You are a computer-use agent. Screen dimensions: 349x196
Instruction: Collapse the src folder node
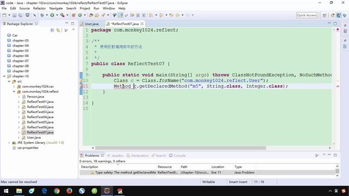click(x=9, y=81)
